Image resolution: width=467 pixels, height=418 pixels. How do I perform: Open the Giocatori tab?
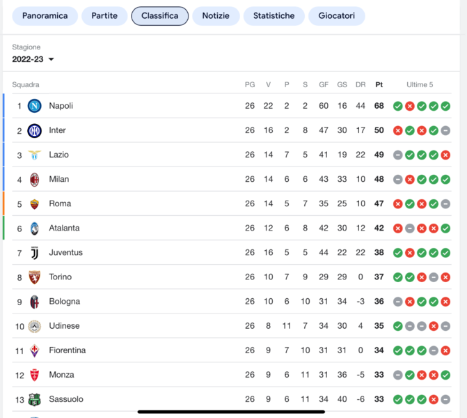click(x=336, y=15)
